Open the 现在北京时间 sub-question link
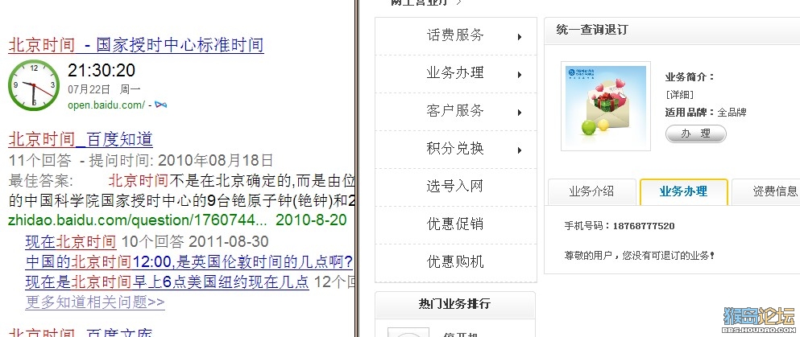This screenshot has height=337, width=800. 71,241
